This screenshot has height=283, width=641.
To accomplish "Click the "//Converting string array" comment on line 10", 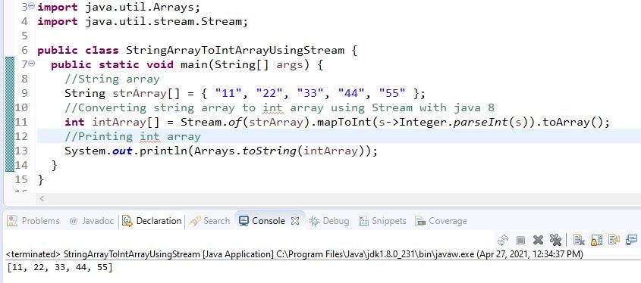I will coord(279,107).
